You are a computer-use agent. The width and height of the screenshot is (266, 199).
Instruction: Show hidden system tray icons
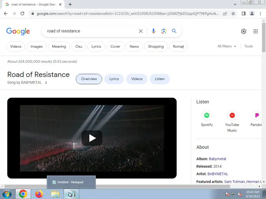coord(221,194)
